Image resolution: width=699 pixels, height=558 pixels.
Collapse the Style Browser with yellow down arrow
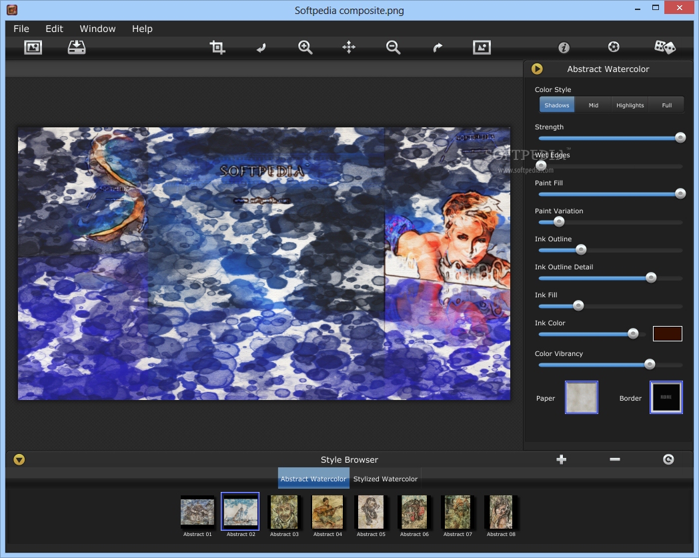(19, 459)
